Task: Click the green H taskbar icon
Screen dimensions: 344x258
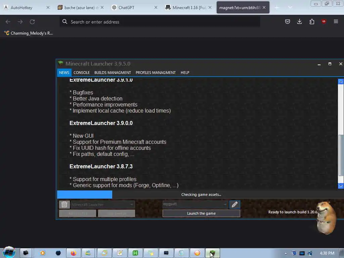Action: click(x=135, y=253)
